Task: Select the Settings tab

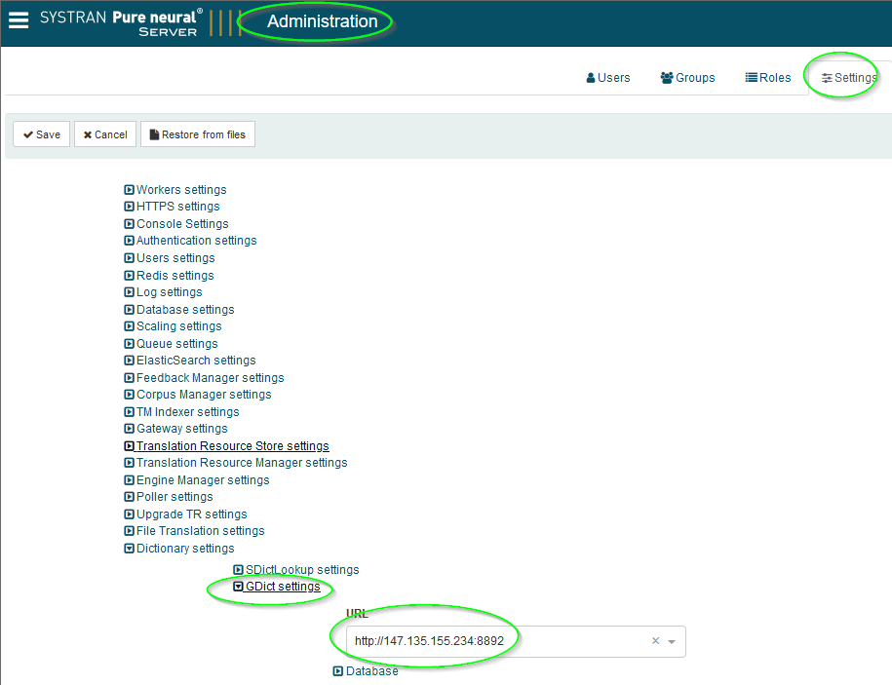Action: tap(849, 78)
